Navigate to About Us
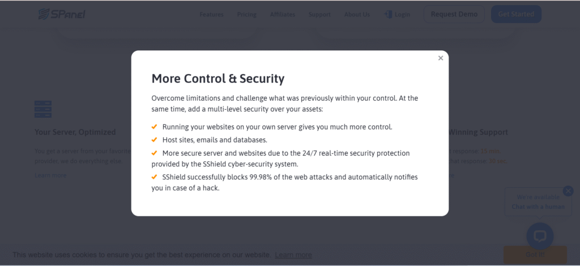Viewport: 580px width, 266px height. pyautogui.click(x=357, y=15)
